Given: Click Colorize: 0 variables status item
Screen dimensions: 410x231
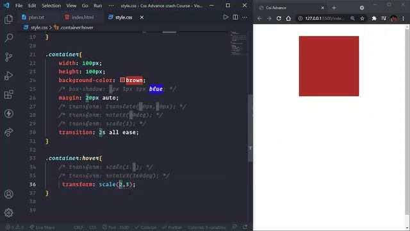Looking at the screenshot, I should pyautogui.click(x=206, y=227).
